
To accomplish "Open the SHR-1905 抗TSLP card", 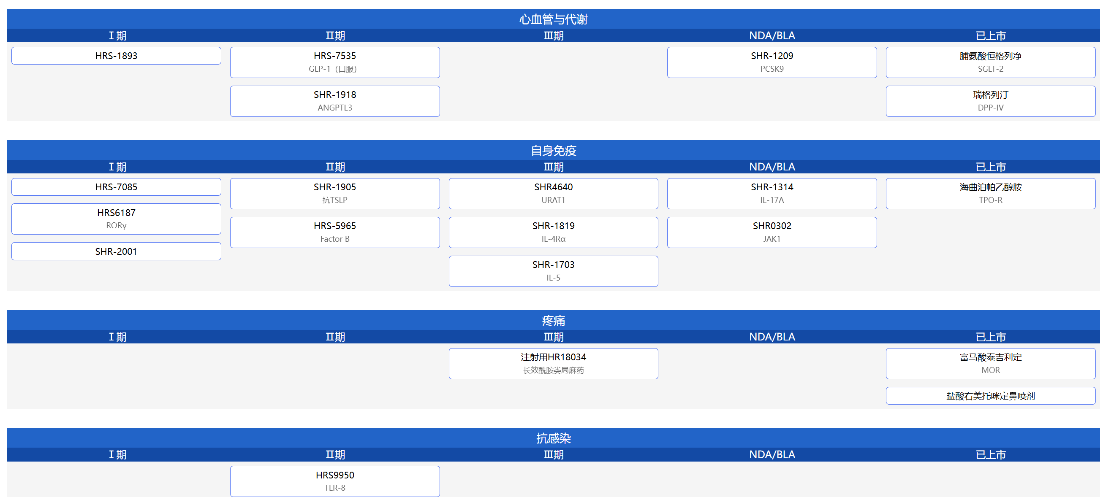I will 335,194.
